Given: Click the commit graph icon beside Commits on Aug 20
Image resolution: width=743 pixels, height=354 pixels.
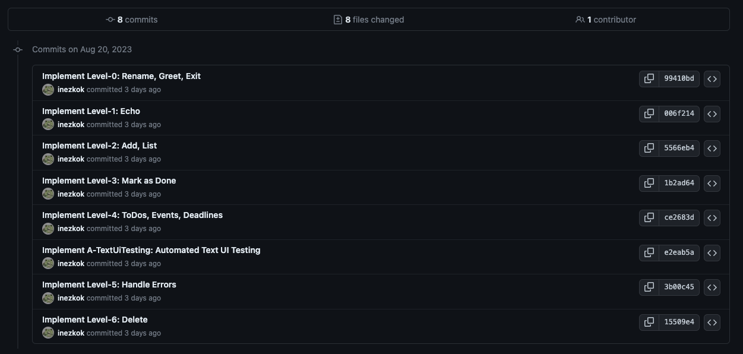Looking at the screenshot, I should [18, 49].
